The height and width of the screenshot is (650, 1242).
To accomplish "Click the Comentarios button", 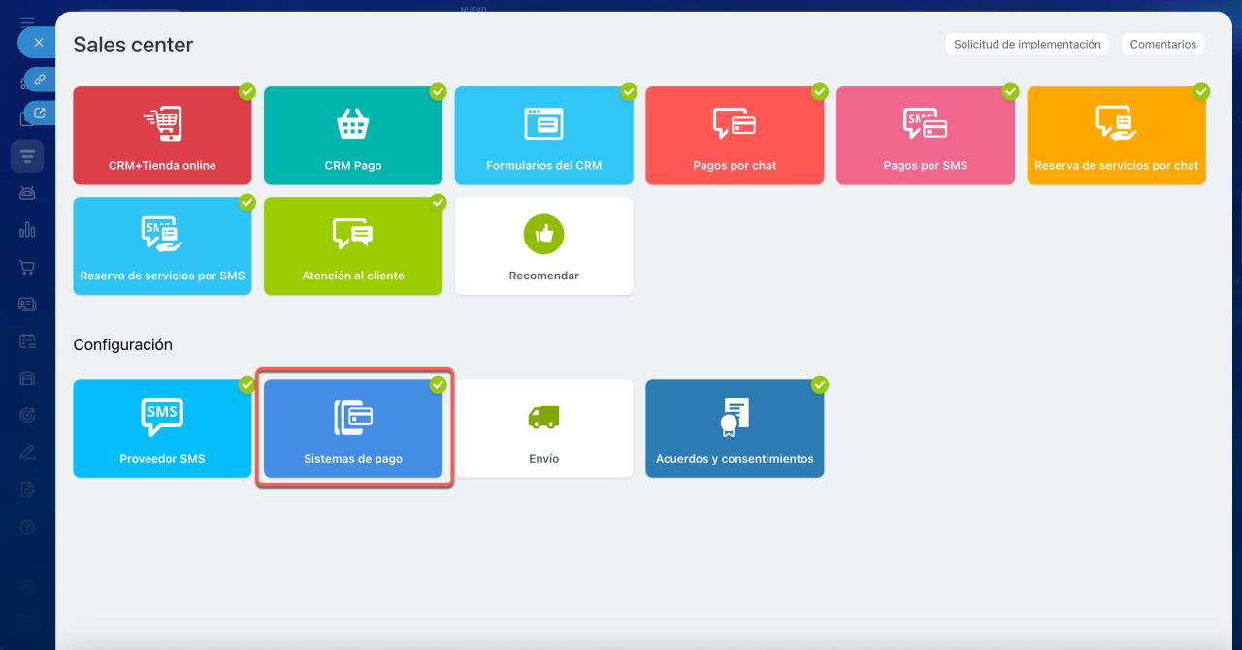I will [x=1163, y=44].
